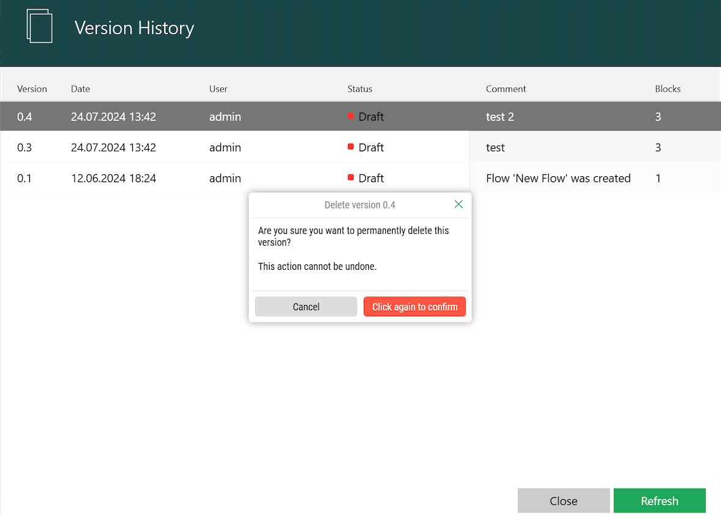
Task: Click the Blocks value 1 for version 0.1
Action: coord(658,179)
